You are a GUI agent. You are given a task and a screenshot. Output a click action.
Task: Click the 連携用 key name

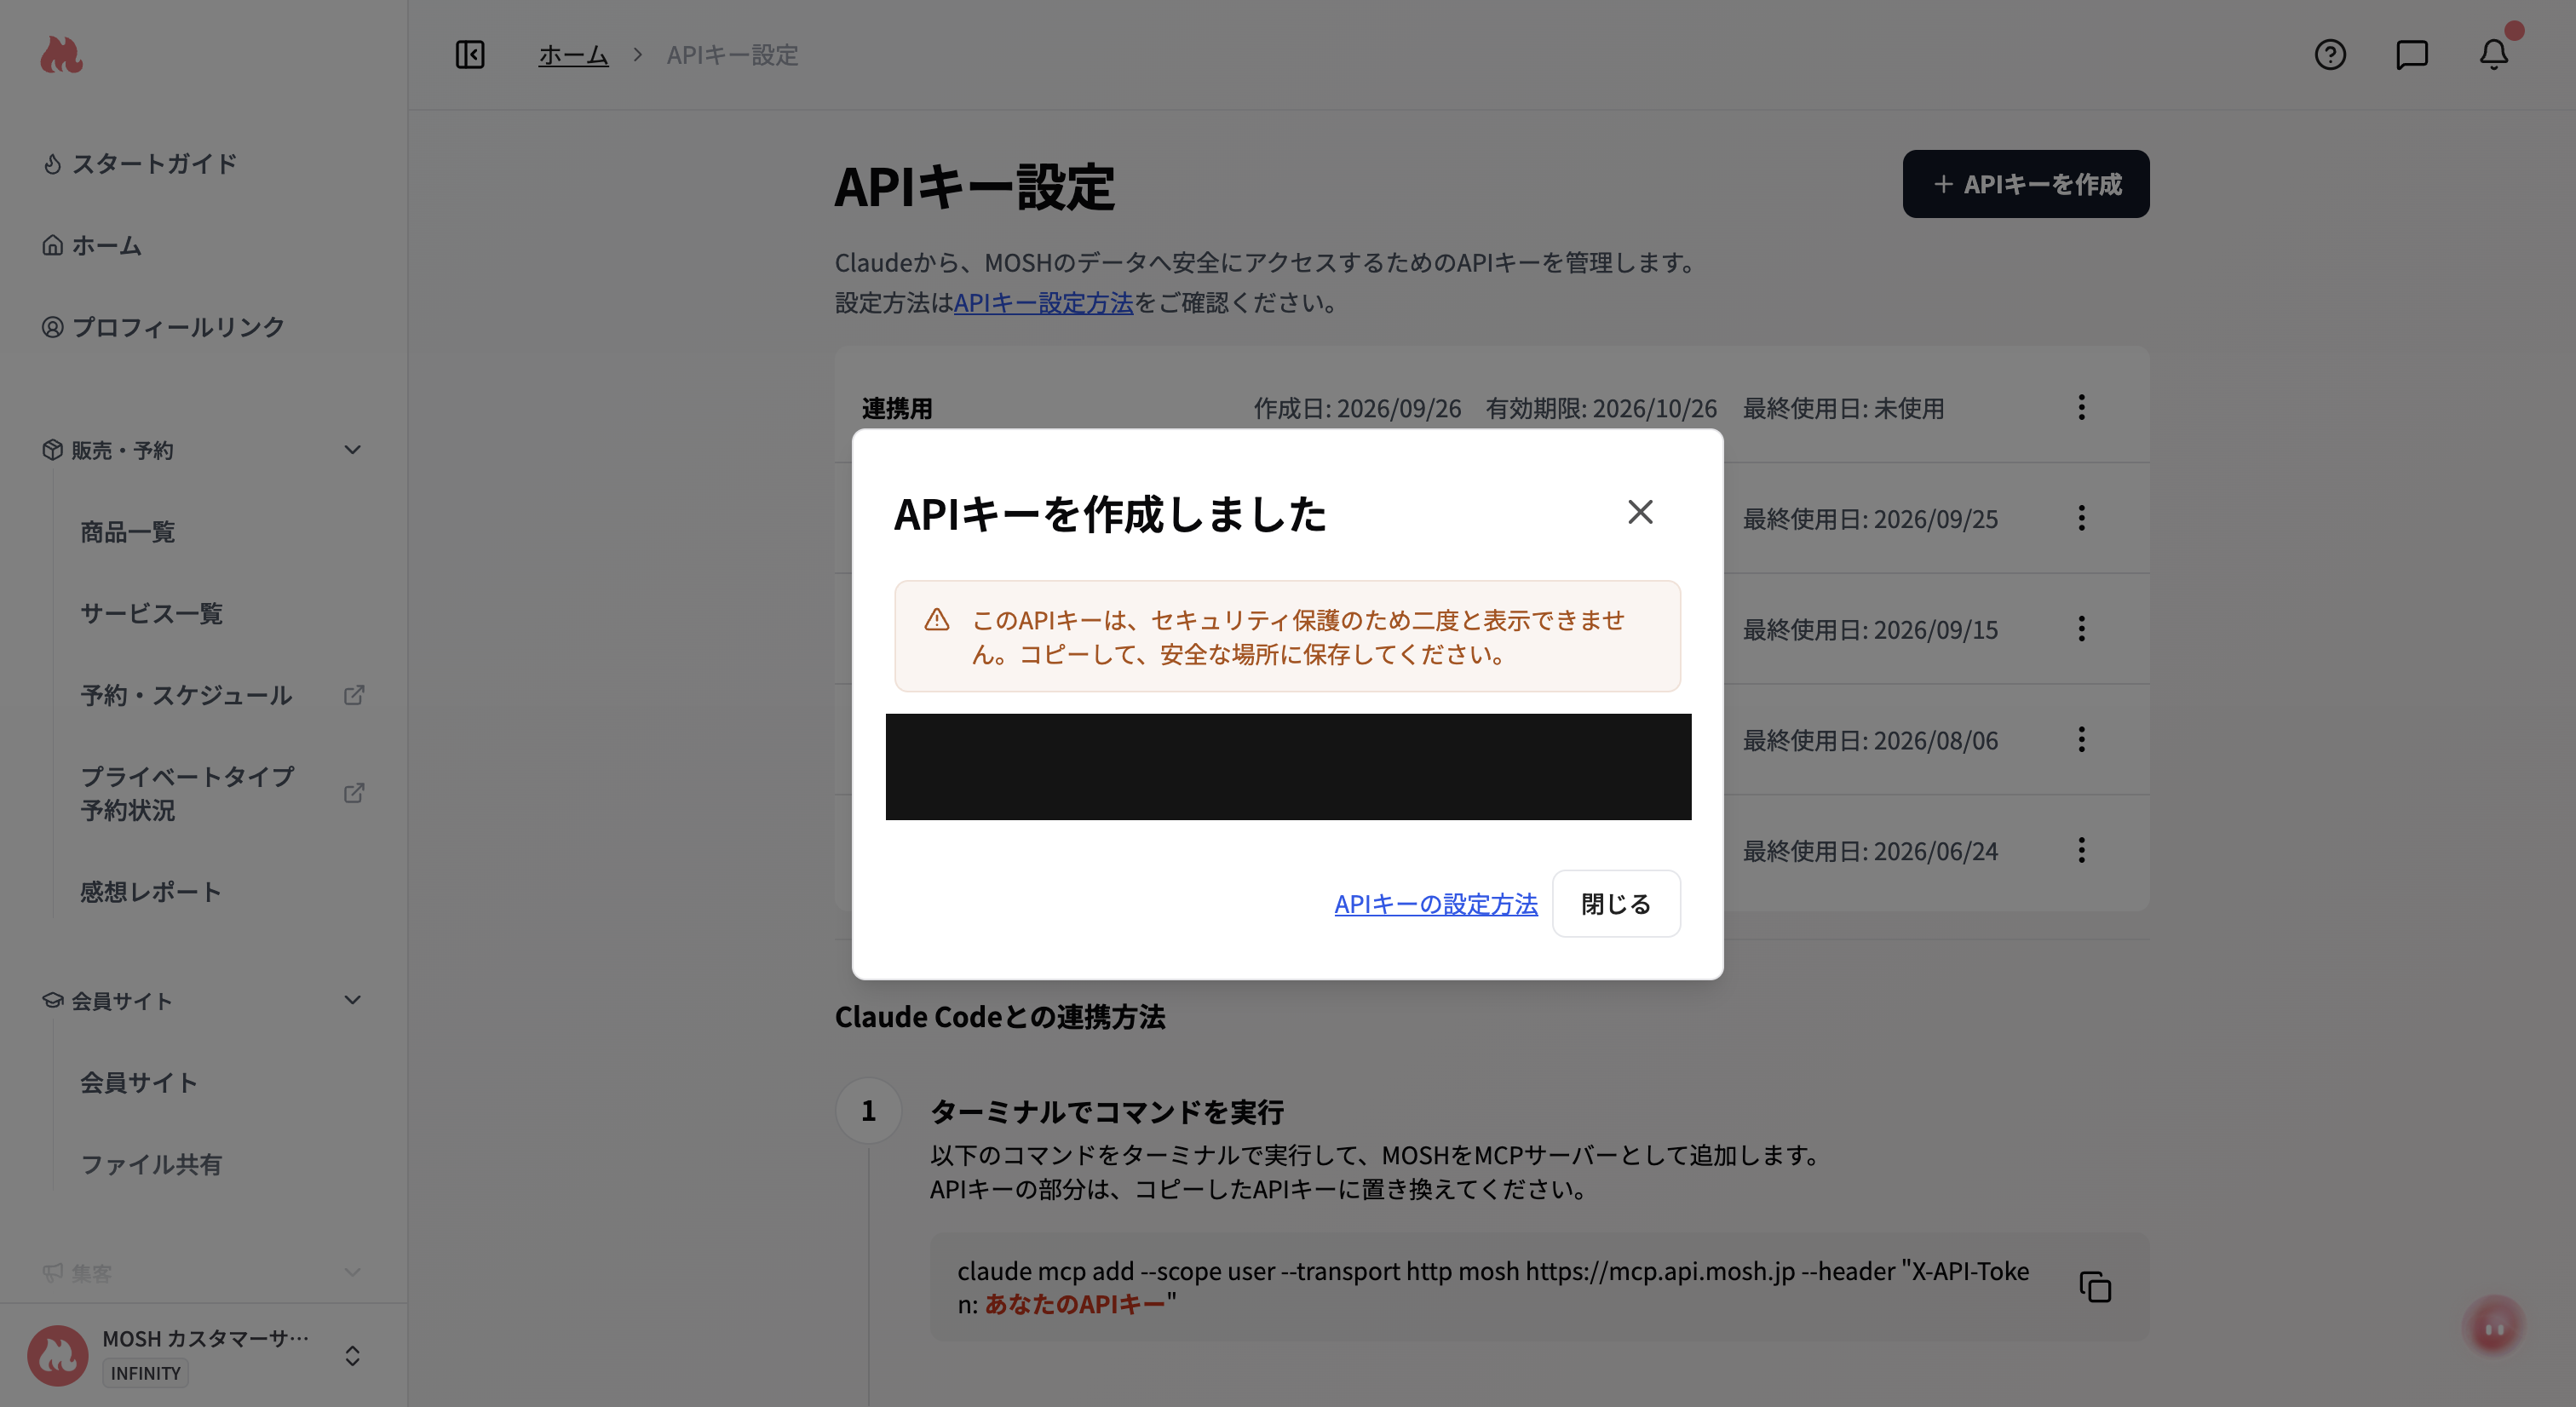(897, 408)
